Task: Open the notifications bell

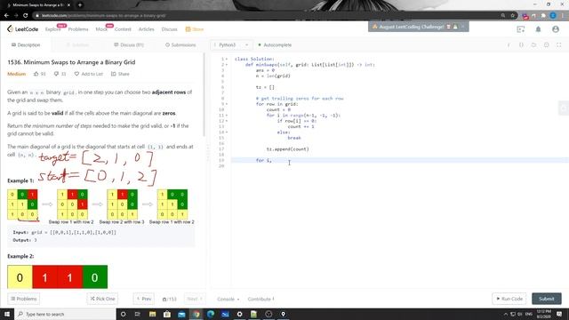Action: pyautogui.click(x=538, y=29)
